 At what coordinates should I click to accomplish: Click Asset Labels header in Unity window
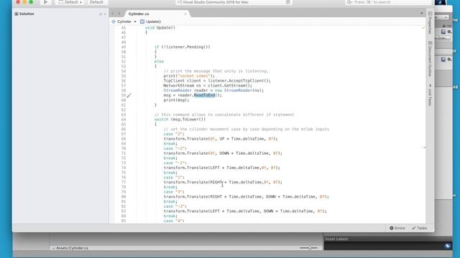(336, 239)
